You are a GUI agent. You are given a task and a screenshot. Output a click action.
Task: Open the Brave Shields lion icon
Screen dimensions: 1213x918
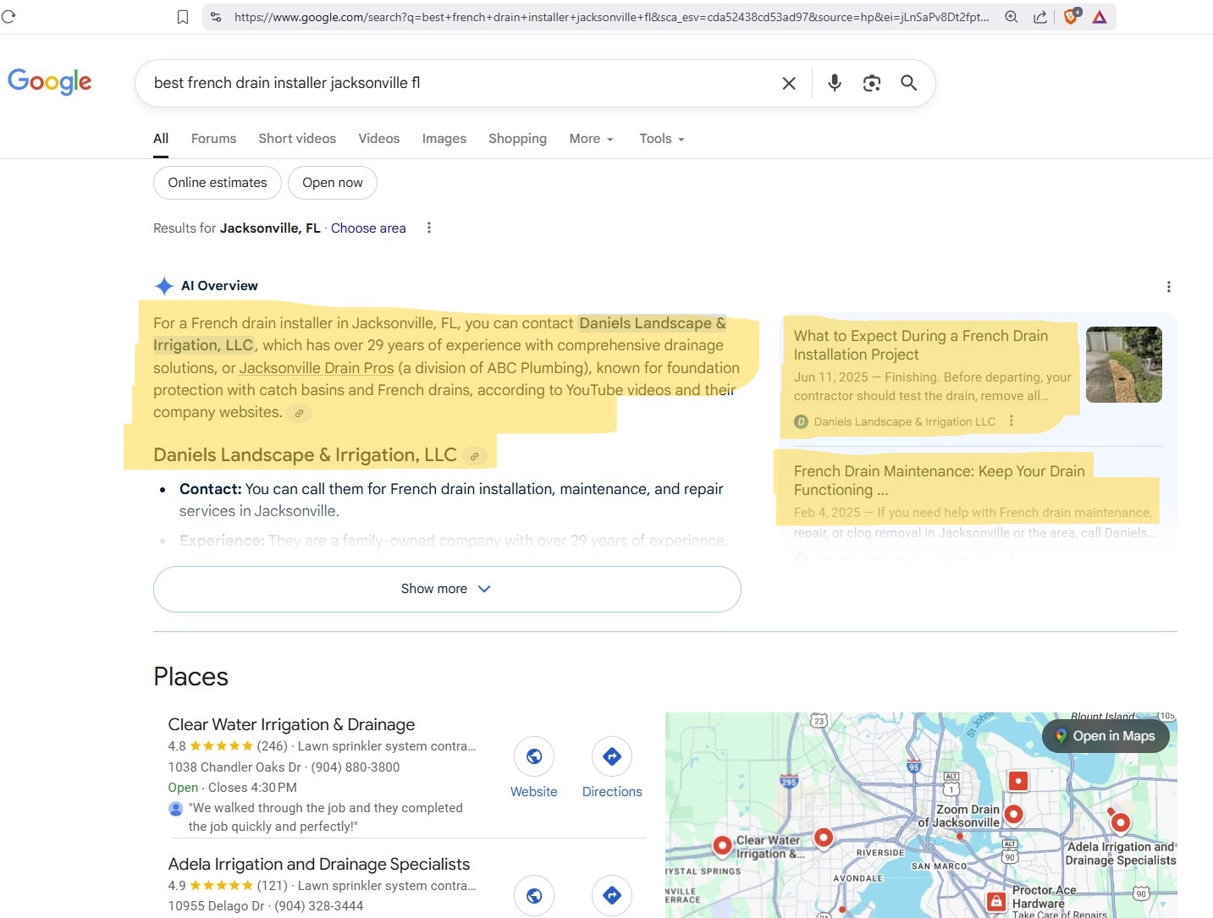tap(1071, 17)
